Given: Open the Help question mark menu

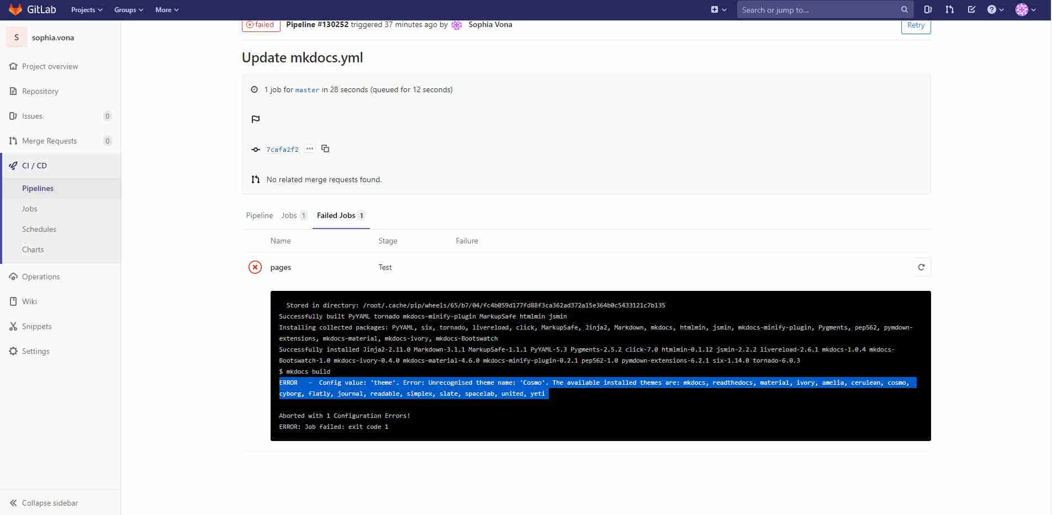Looking at the screenshot, I should point(995,9).
